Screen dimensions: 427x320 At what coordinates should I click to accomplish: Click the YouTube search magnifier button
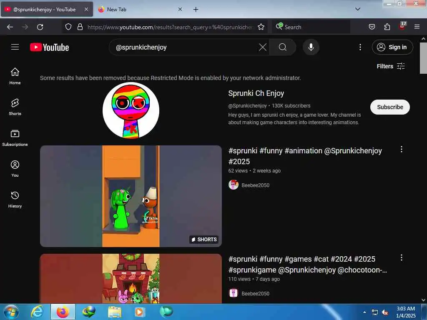click(x=283, y=47)
